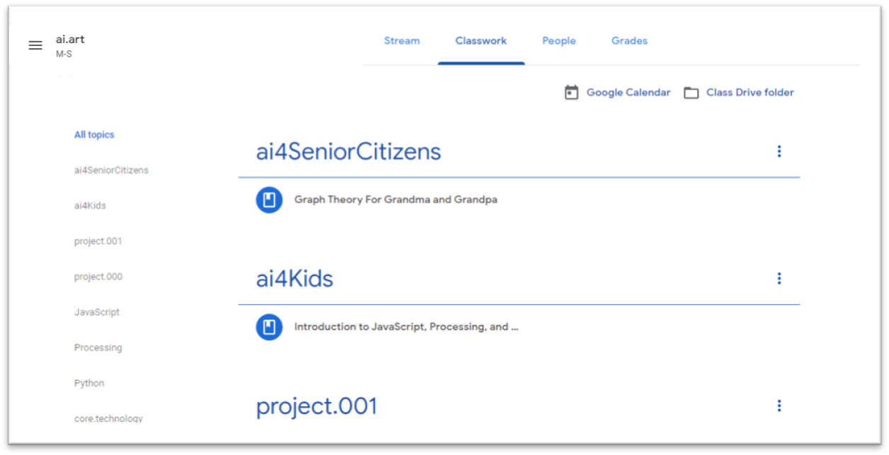Click the ai.art class name in the header

click(x=69, y=39)
